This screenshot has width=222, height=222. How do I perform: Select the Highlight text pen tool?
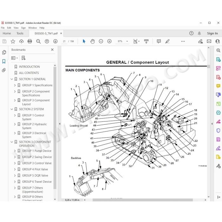(x=167, y=41)
